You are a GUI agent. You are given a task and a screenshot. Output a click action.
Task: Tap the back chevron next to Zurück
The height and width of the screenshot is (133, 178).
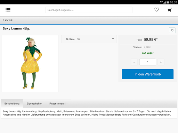[3, 20]
